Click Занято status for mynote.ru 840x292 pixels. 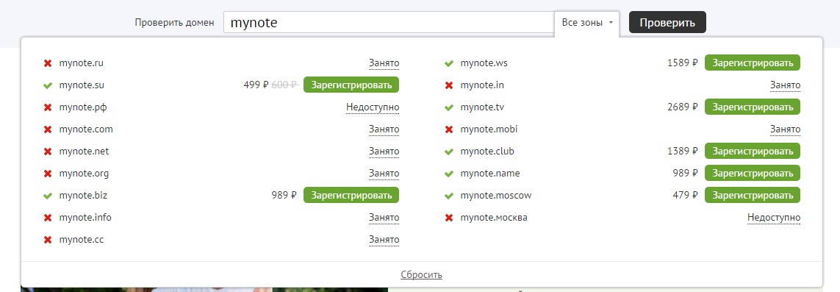[384, 63]
